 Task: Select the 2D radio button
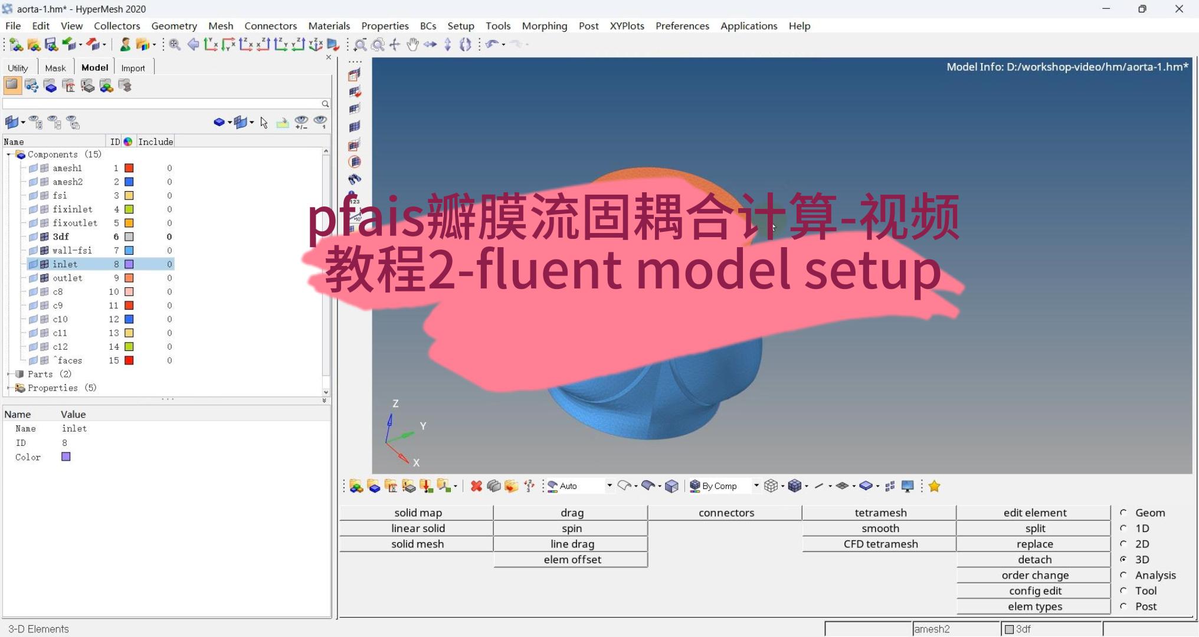click(x=1123, y=544)
